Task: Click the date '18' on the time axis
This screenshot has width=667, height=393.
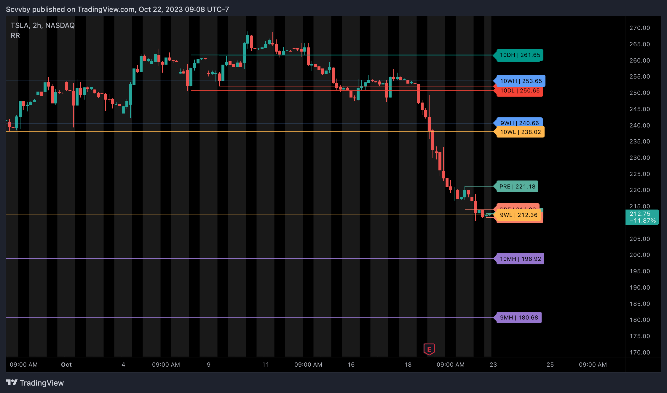Action: pyautogui.click(x=408, y=365)
